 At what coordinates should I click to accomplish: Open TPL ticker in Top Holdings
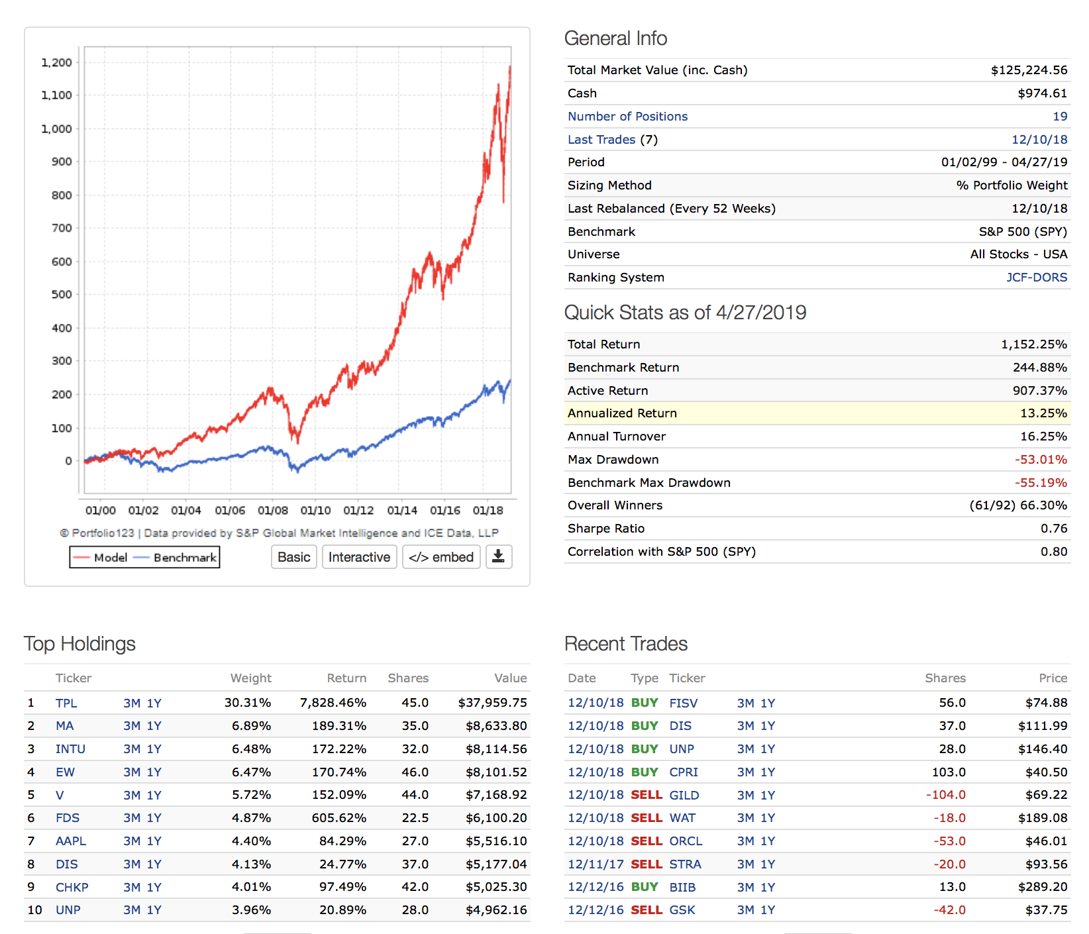click(66, 703)
